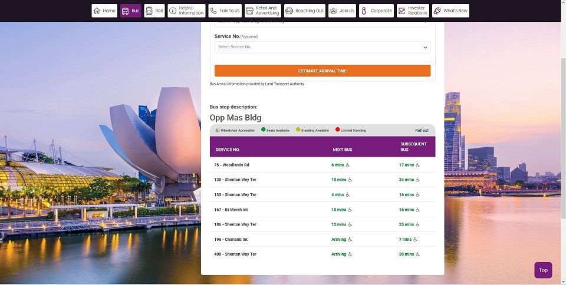This screenshot has width=566, height=285.
Task: Click the Service No. column header
Action: pyautogui.click(x=228, y=150)
